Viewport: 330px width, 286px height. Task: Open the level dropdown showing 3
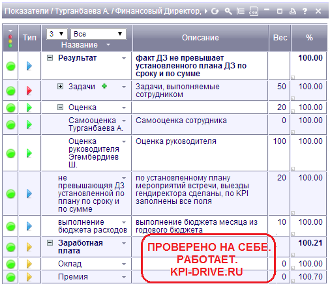click(x=57, y=34)
